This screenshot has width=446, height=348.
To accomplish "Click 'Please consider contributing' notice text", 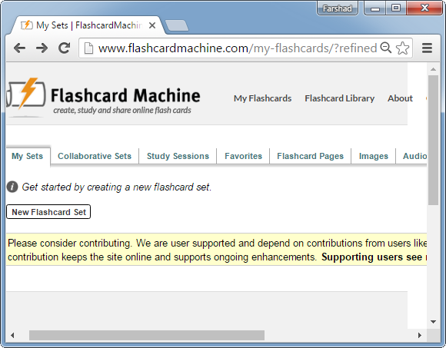I will (x=69, y=244).
